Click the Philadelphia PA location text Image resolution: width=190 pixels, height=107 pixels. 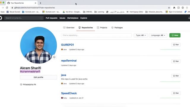(29, 84)
